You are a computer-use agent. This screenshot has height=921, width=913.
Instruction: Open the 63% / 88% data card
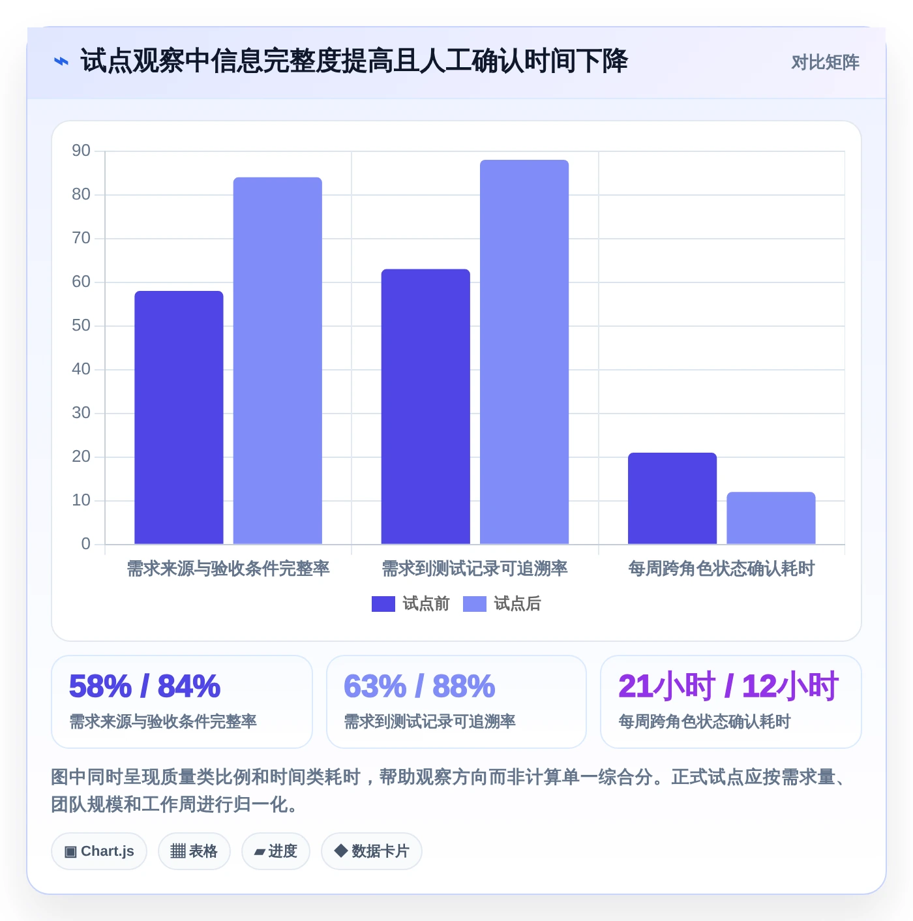point(456,702)
